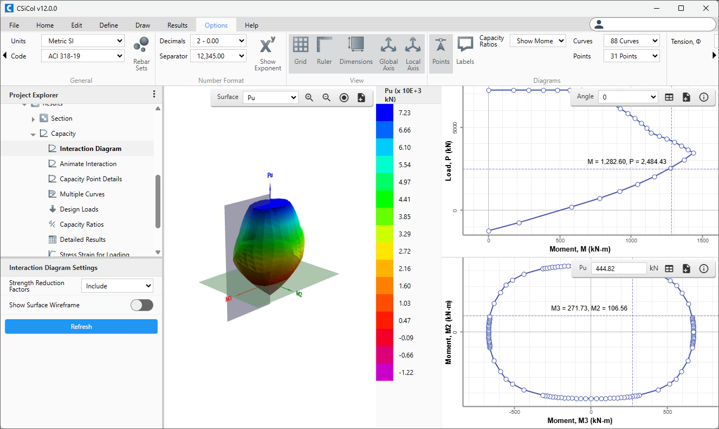Click the dark blue 7.23 legend swatch

tap(385, 113)
